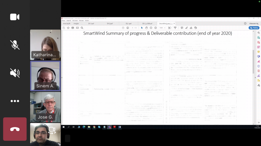This screenshot has width=261, height=146.
Task: Open the D2.1.pdf document tab
Action: click(128, 24)
